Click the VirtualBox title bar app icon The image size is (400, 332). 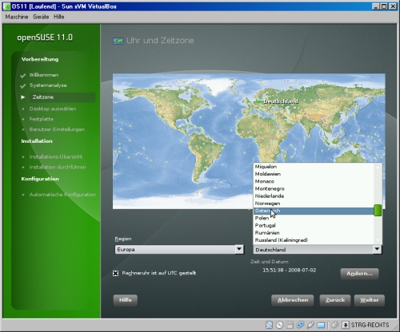click(6, 6)
